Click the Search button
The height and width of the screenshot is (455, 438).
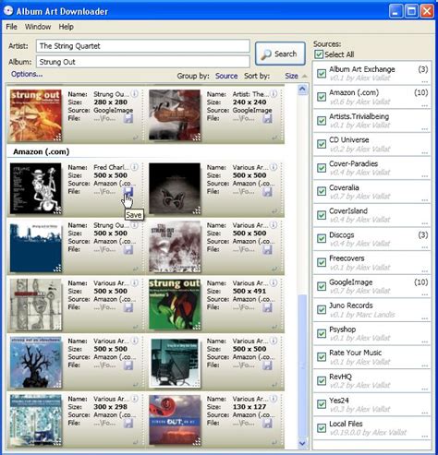[280, 54]
